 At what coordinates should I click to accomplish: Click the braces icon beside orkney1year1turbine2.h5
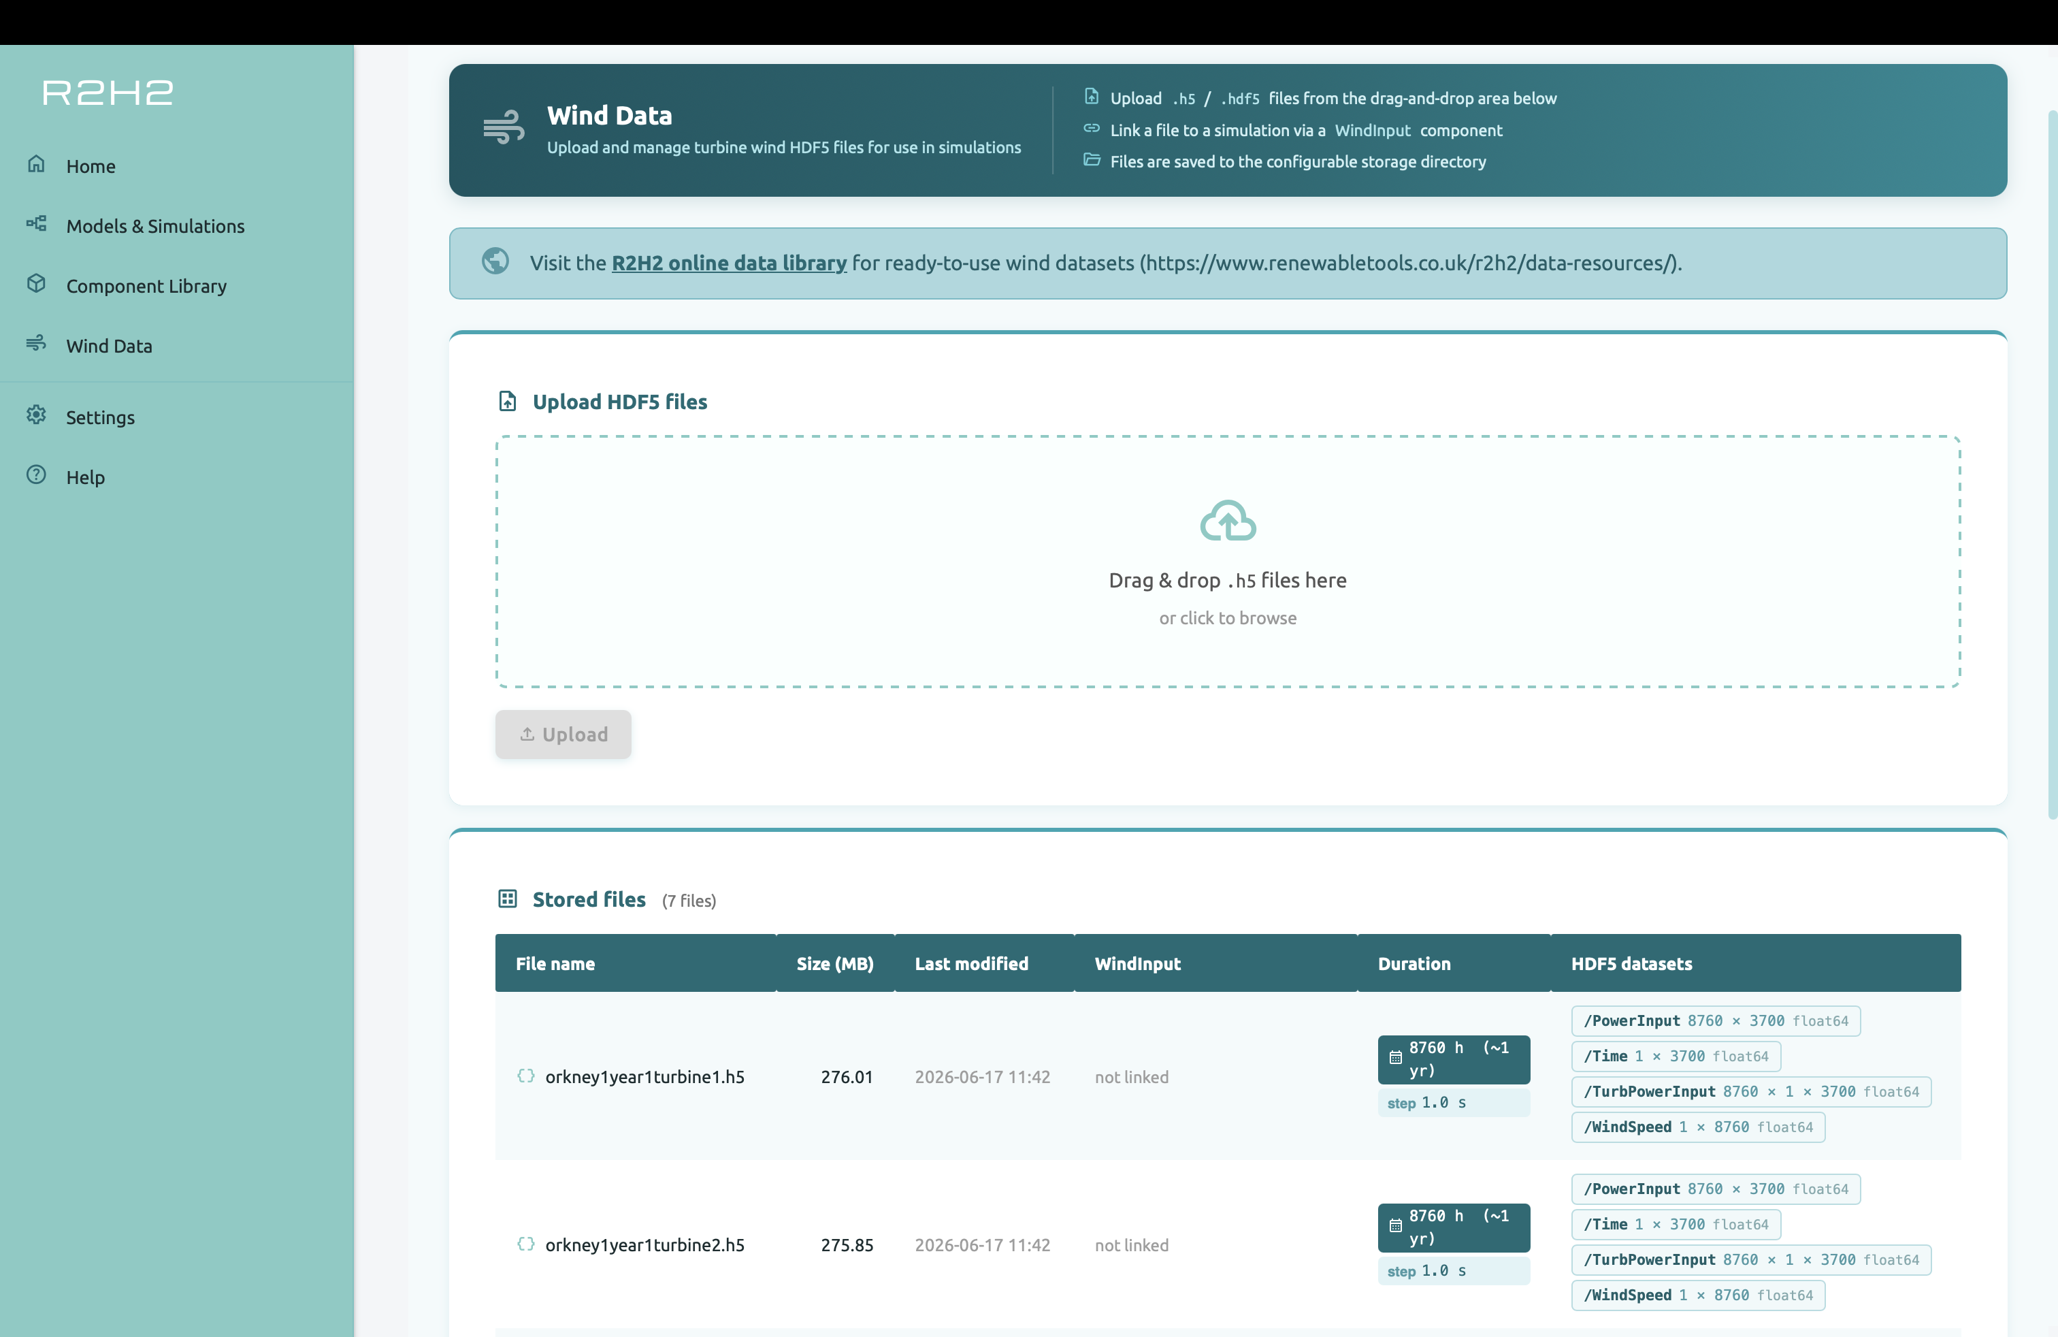click(x=526, y=1244)
